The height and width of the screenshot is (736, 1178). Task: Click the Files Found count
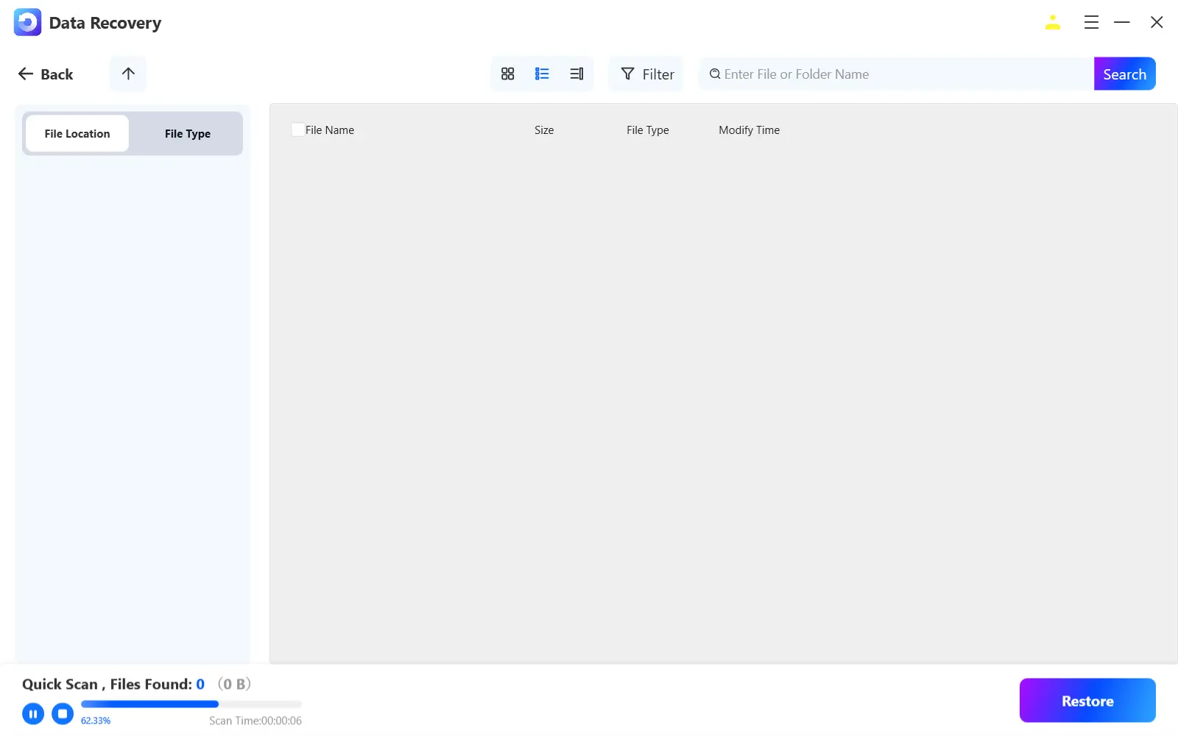pyautogui.click(x=200, y=684)
